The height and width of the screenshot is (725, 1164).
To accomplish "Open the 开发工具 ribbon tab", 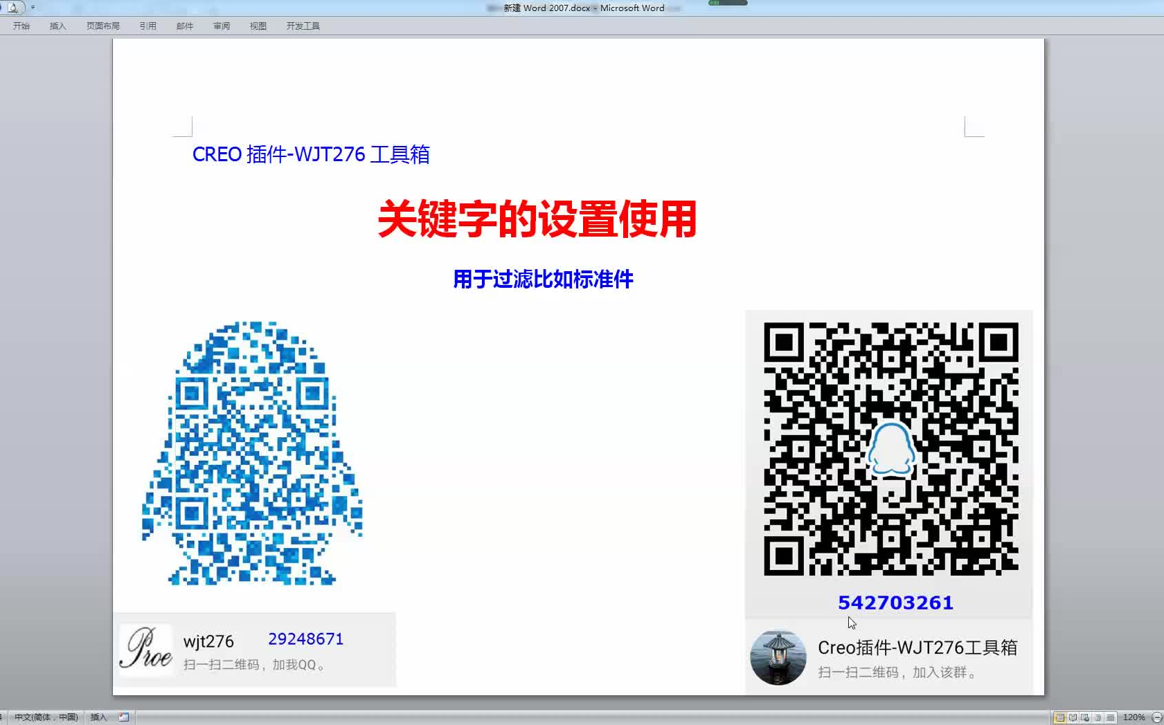I will [303, 26].
